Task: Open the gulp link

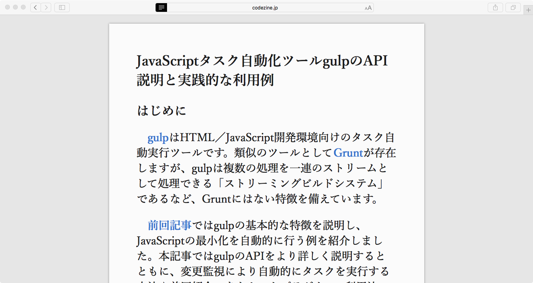Action: tap(158, 138)
